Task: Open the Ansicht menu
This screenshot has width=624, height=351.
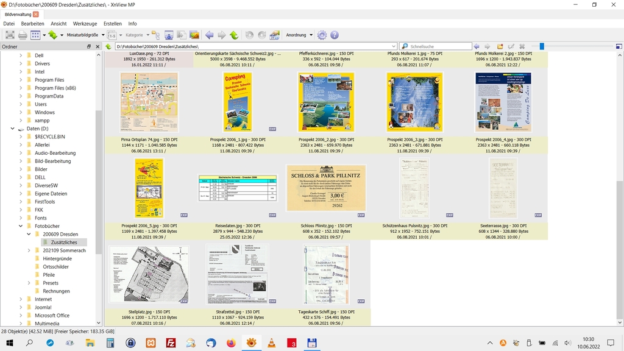Action: coord(58,24)
